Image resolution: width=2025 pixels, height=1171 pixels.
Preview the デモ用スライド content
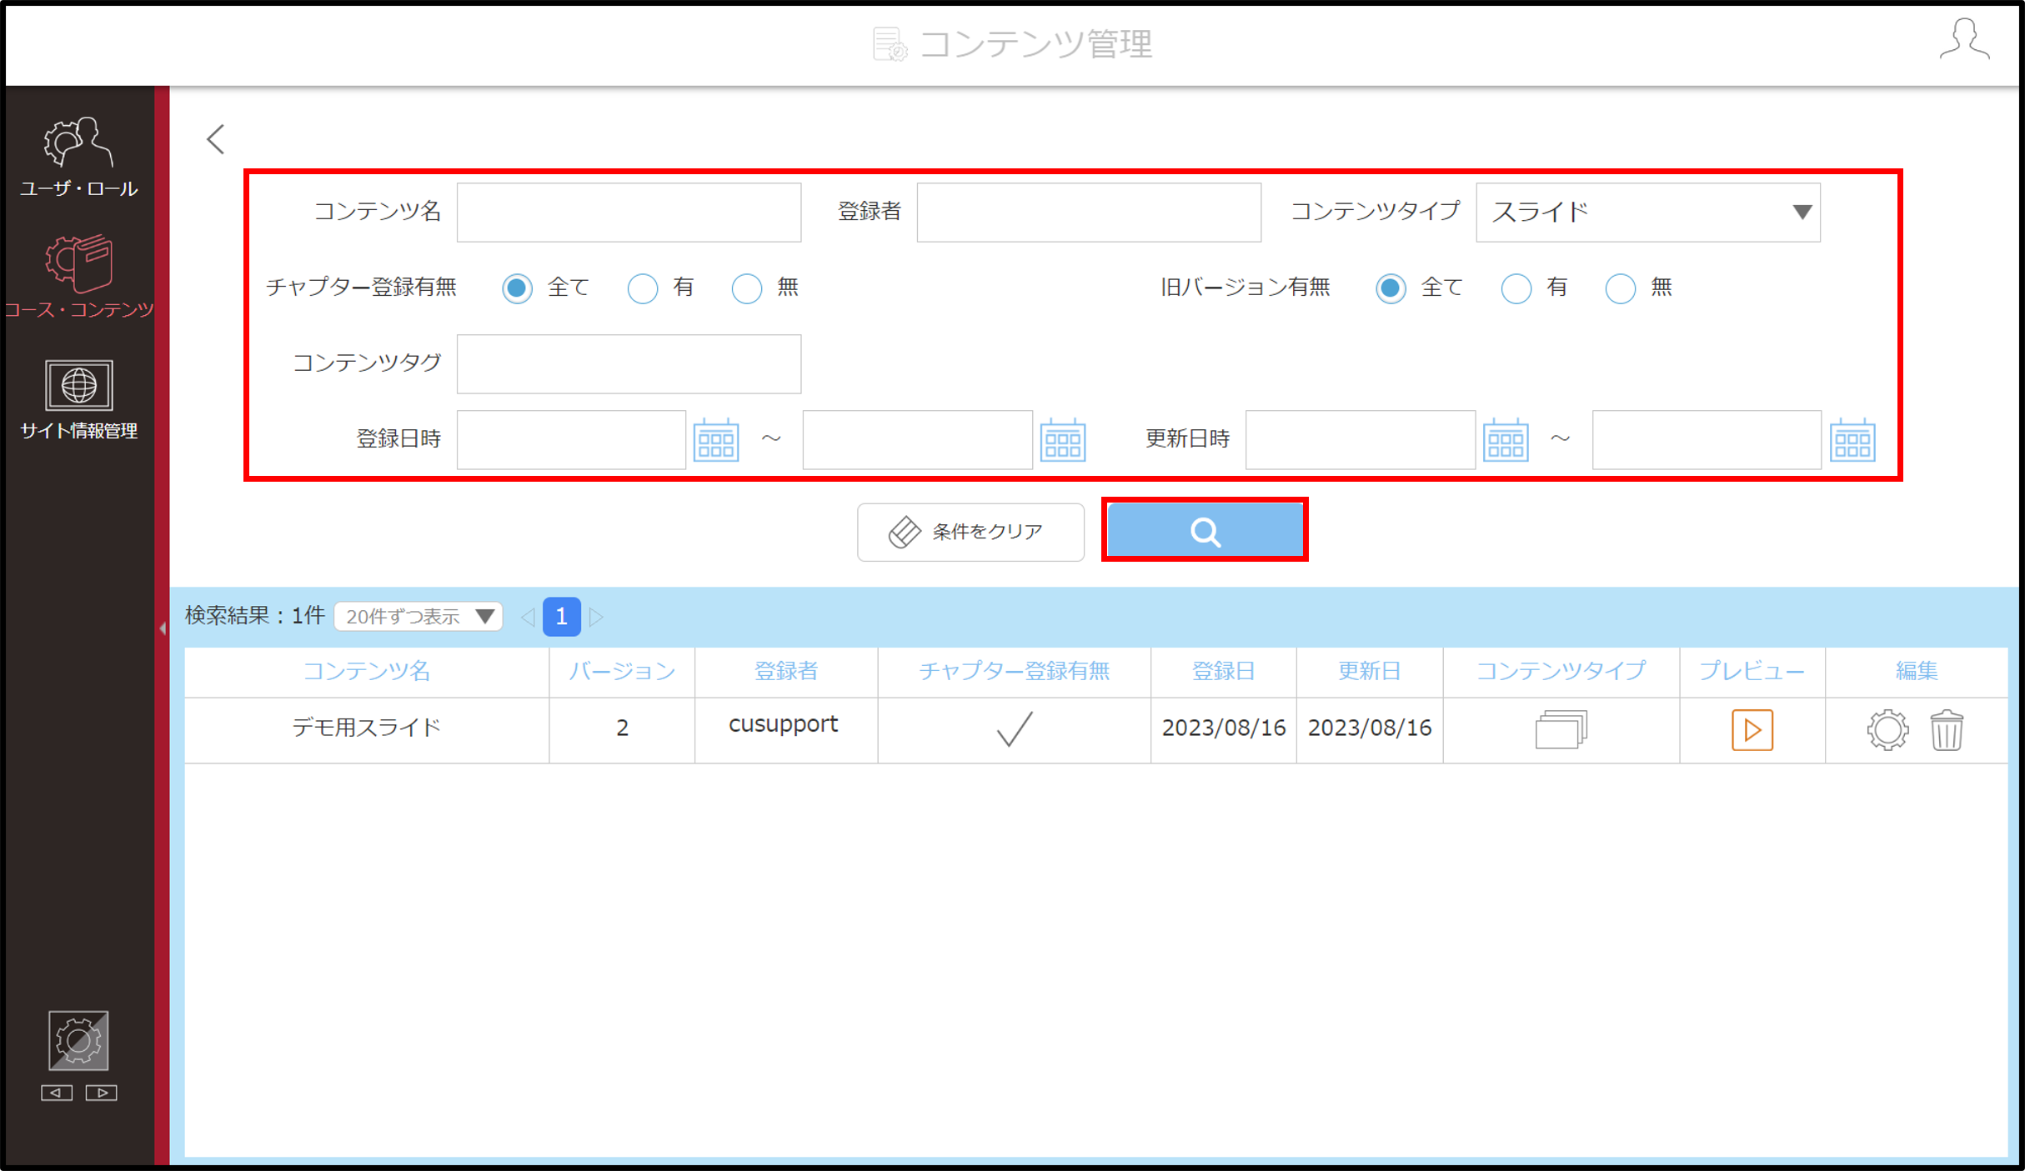pyautogui.click(x=1752, y=730)
